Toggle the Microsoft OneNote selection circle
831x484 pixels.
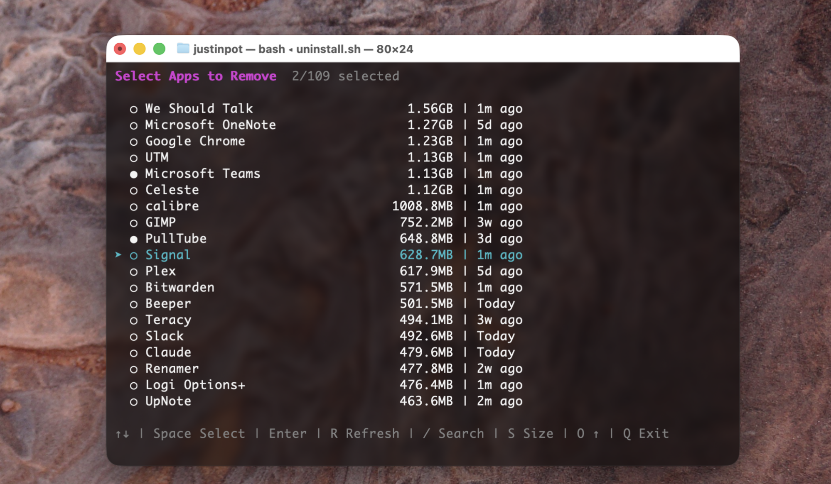[x=133, y=126]
